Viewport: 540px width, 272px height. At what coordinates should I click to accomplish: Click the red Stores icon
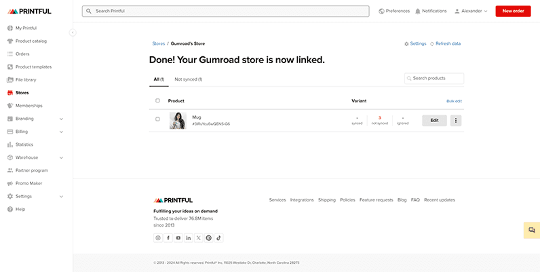(10, 93)
